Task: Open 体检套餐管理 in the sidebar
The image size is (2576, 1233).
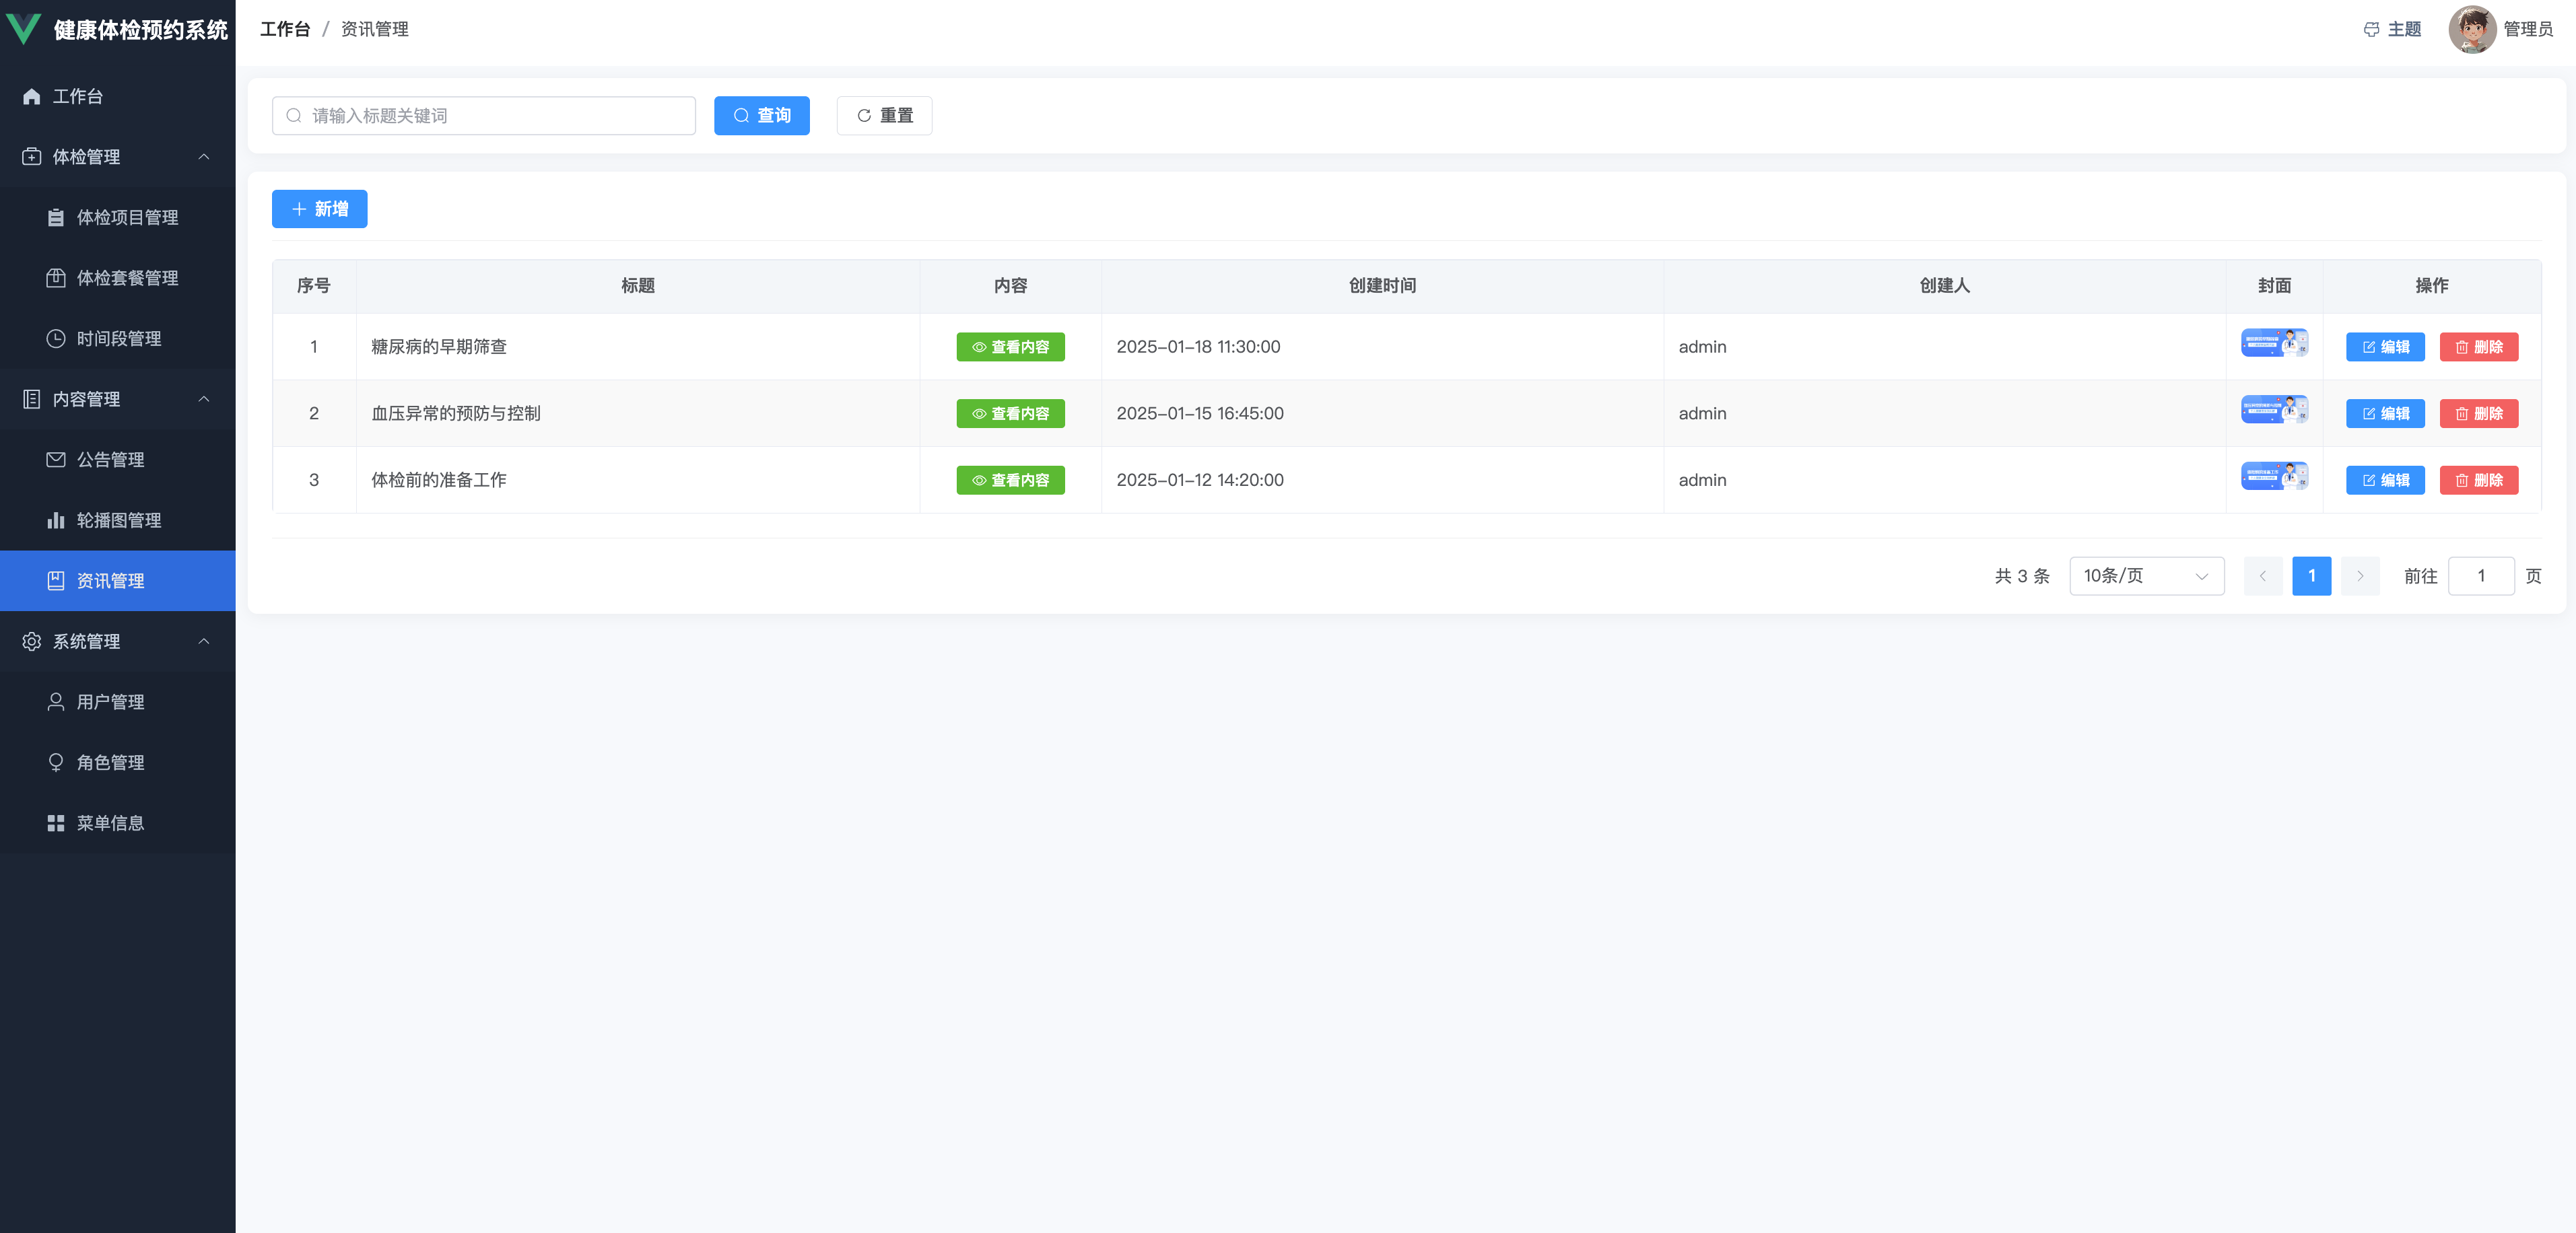Action: tap(127, 277)
